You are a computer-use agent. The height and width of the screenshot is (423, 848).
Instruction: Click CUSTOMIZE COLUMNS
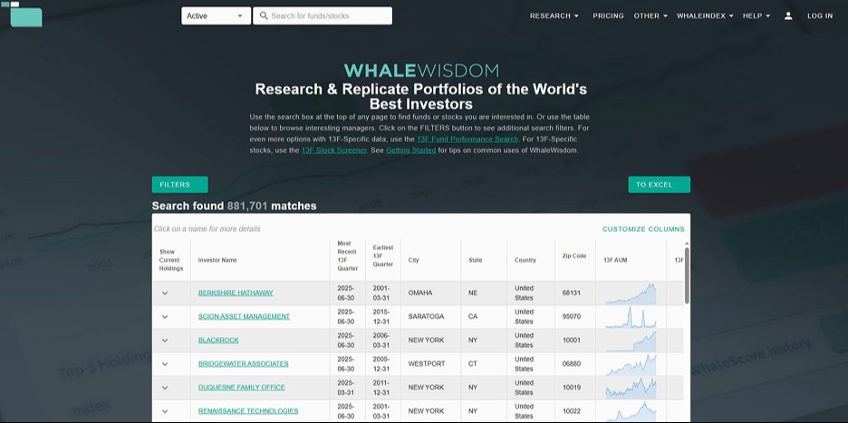643,229
